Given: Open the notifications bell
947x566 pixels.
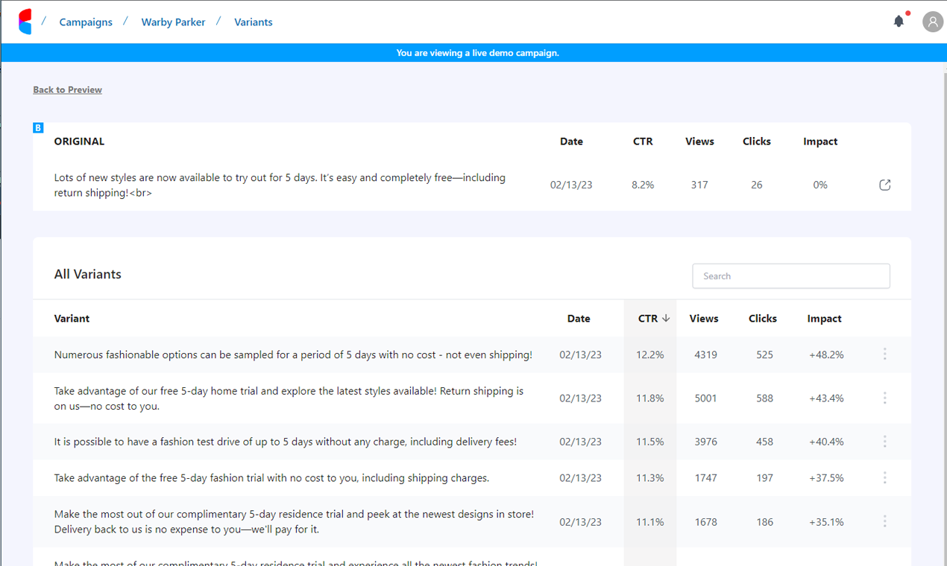Looking at the screenshot, I should tap(899, 22).
